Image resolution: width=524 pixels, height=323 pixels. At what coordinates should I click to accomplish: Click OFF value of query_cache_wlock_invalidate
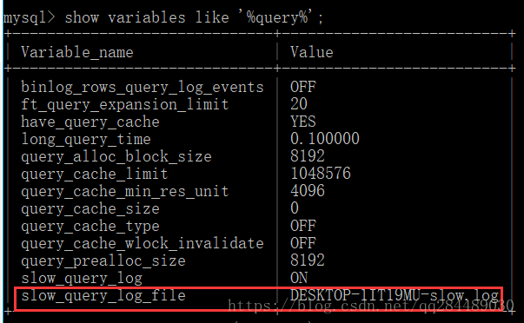(x=303, y=243)
